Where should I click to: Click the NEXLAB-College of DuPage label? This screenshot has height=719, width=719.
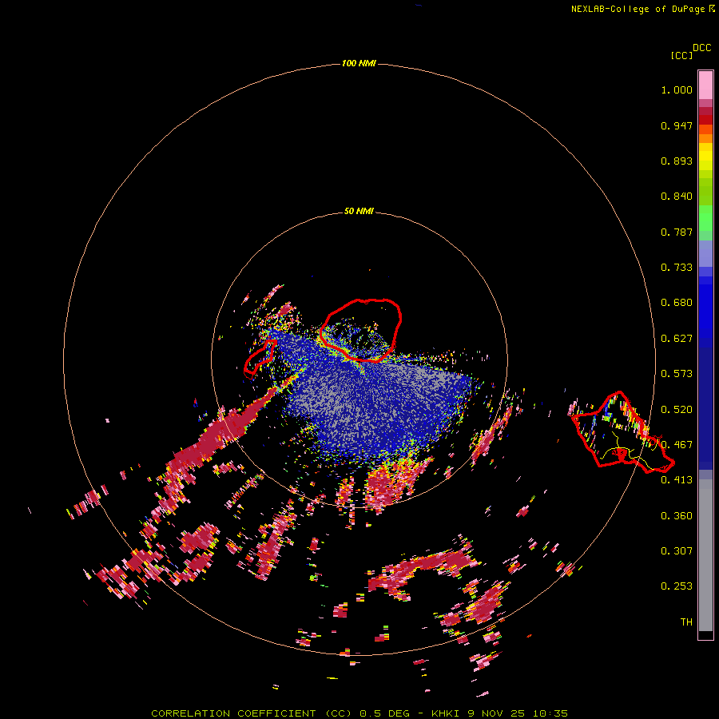pyautogui.click(x=638, y=9)
